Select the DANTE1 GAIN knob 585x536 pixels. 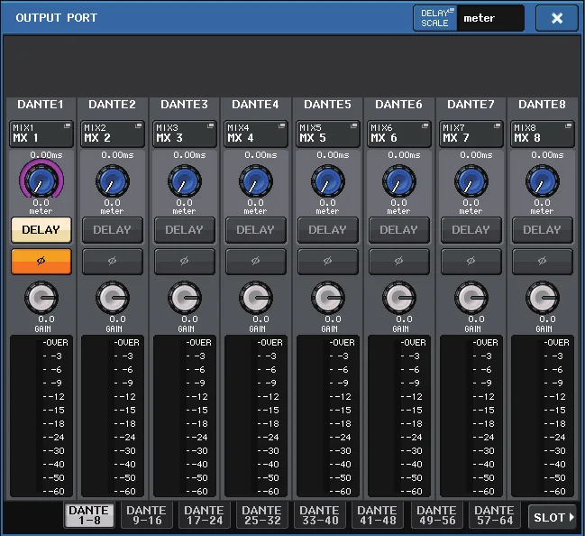pos(41,298)
